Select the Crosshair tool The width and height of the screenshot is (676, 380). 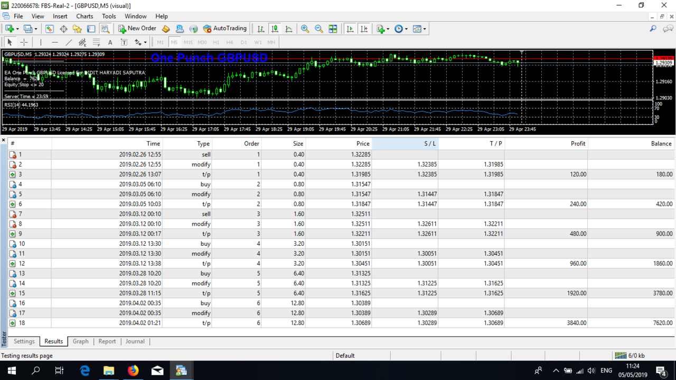tap(24, 42)
